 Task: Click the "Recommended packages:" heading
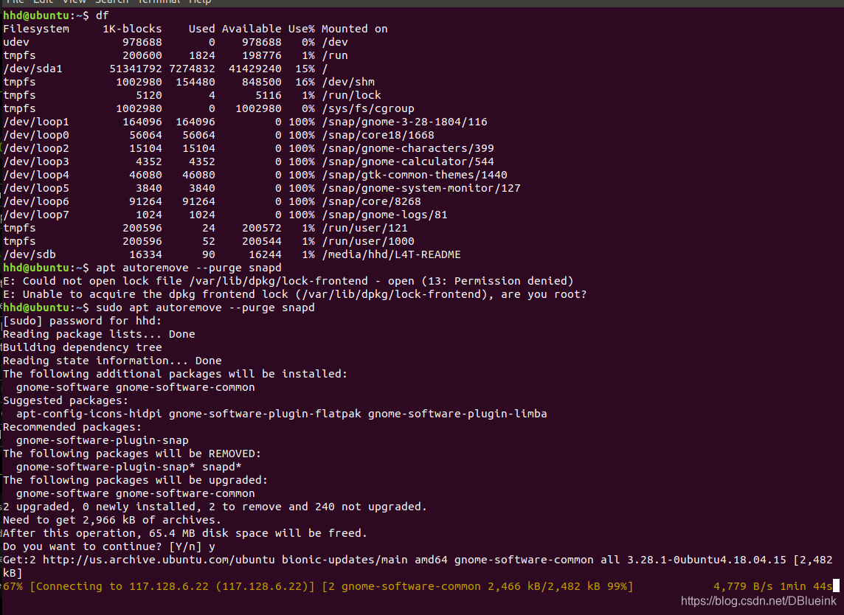[x=72, y=427]
